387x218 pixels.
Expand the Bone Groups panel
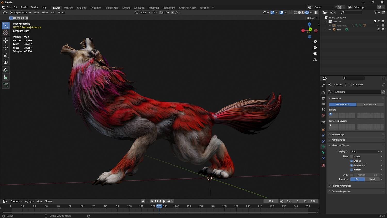[x=338, y=134]
